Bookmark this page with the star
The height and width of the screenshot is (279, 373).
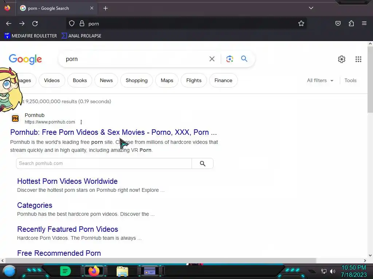[301, 24]
